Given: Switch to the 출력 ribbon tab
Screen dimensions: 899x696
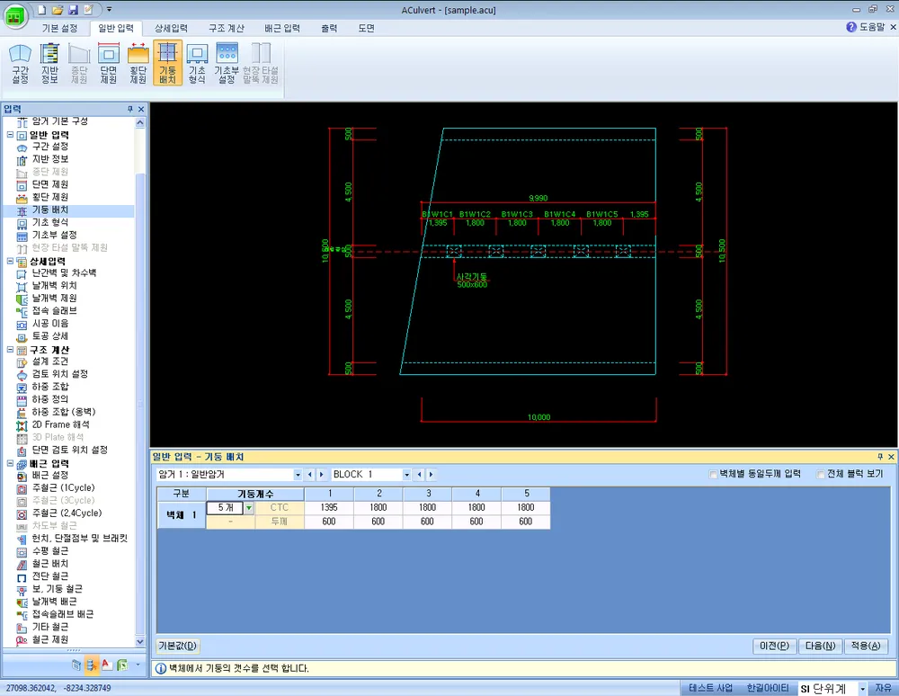Looking at the screenshot, I should (x=329, y=28).
